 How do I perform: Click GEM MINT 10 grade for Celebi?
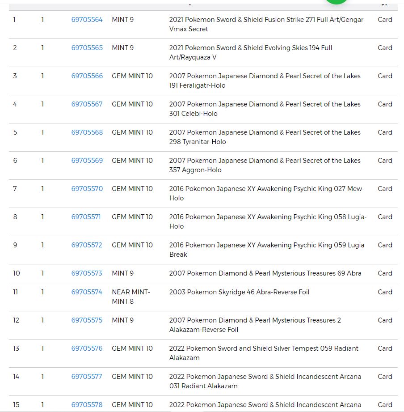click(x=132, y=104)
